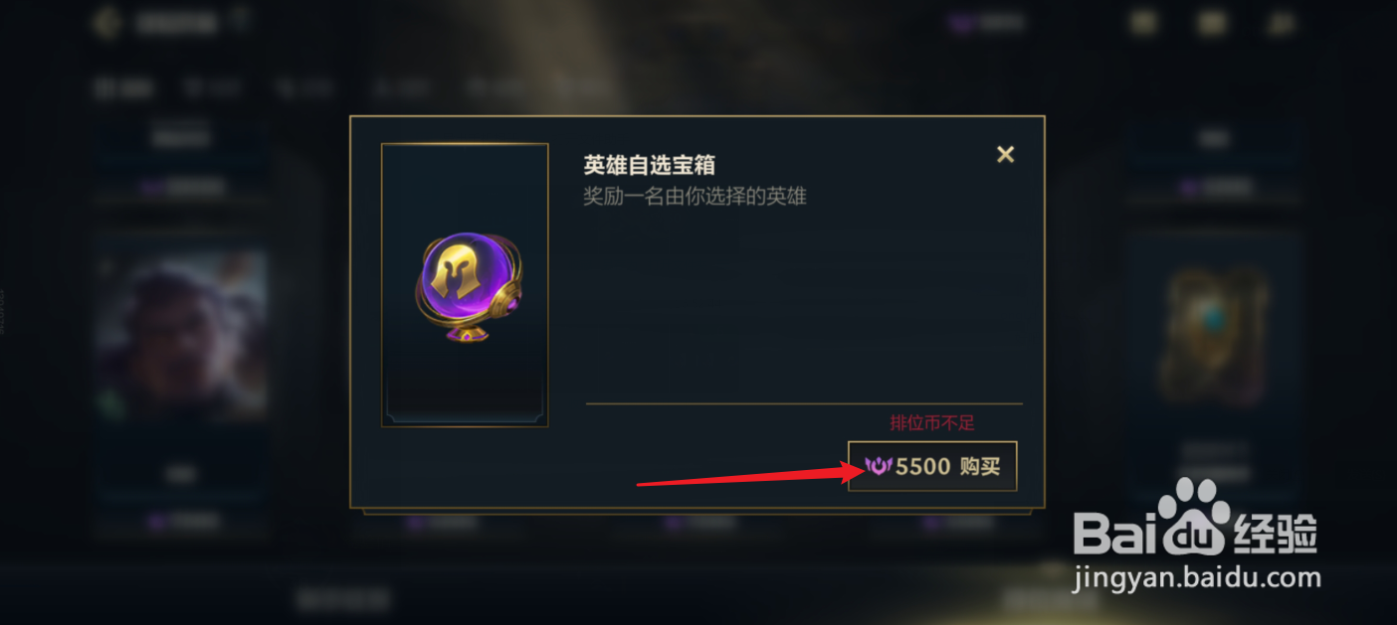Click the gold crest logo in top-left corner
This screenshot has width=1397, height=625.
(x=106, y=22)
